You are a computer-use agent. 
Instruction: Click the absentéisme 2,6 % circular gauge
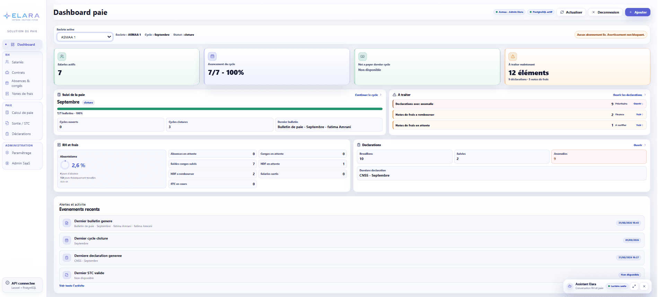coord(65,165)
